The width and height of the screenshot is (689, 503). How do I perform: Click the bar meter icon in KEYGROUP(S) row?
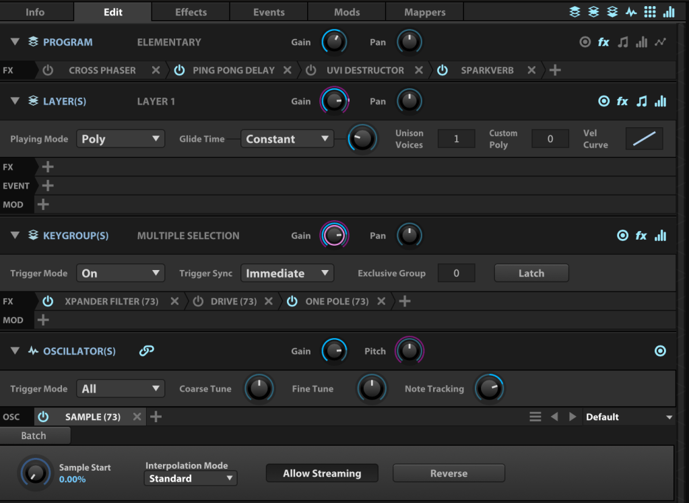pyautogui.click(x=660, y=236)
